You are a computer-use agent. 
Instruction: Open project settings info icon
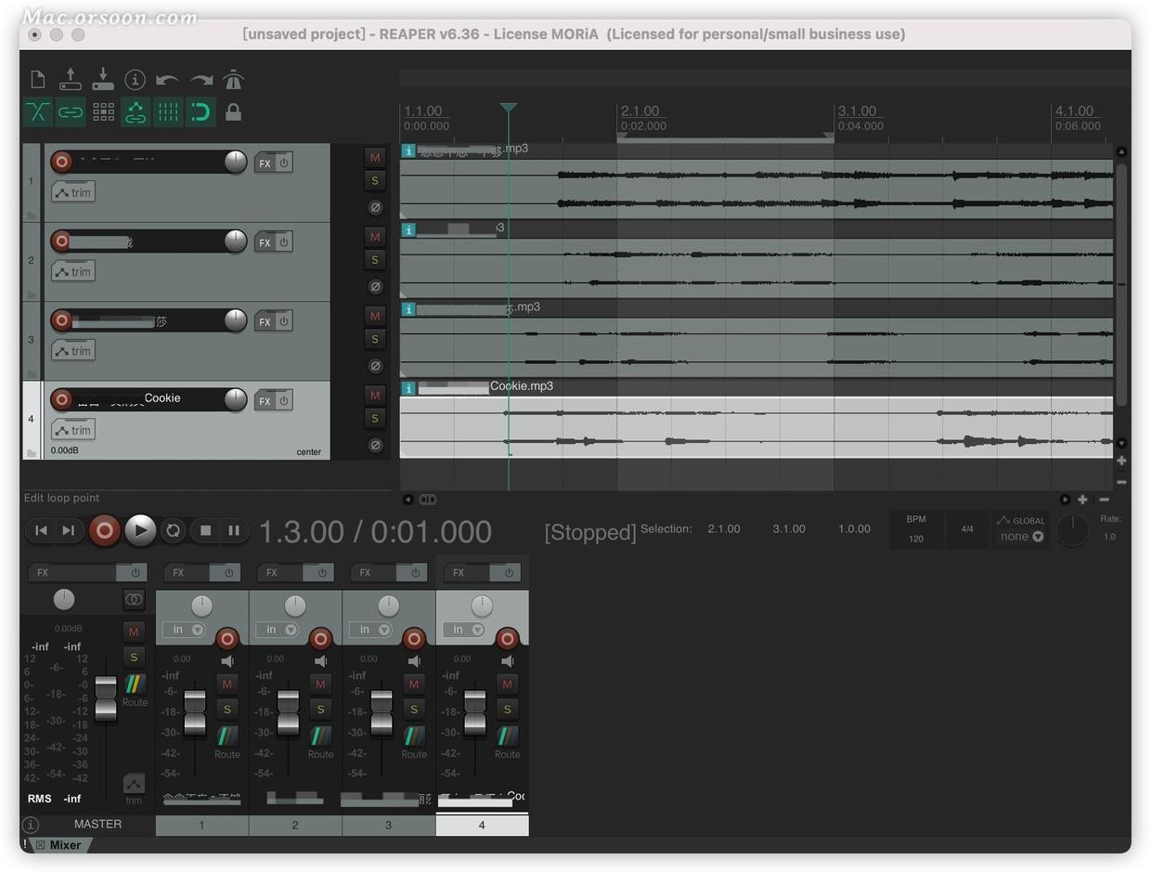click(135, 80)
